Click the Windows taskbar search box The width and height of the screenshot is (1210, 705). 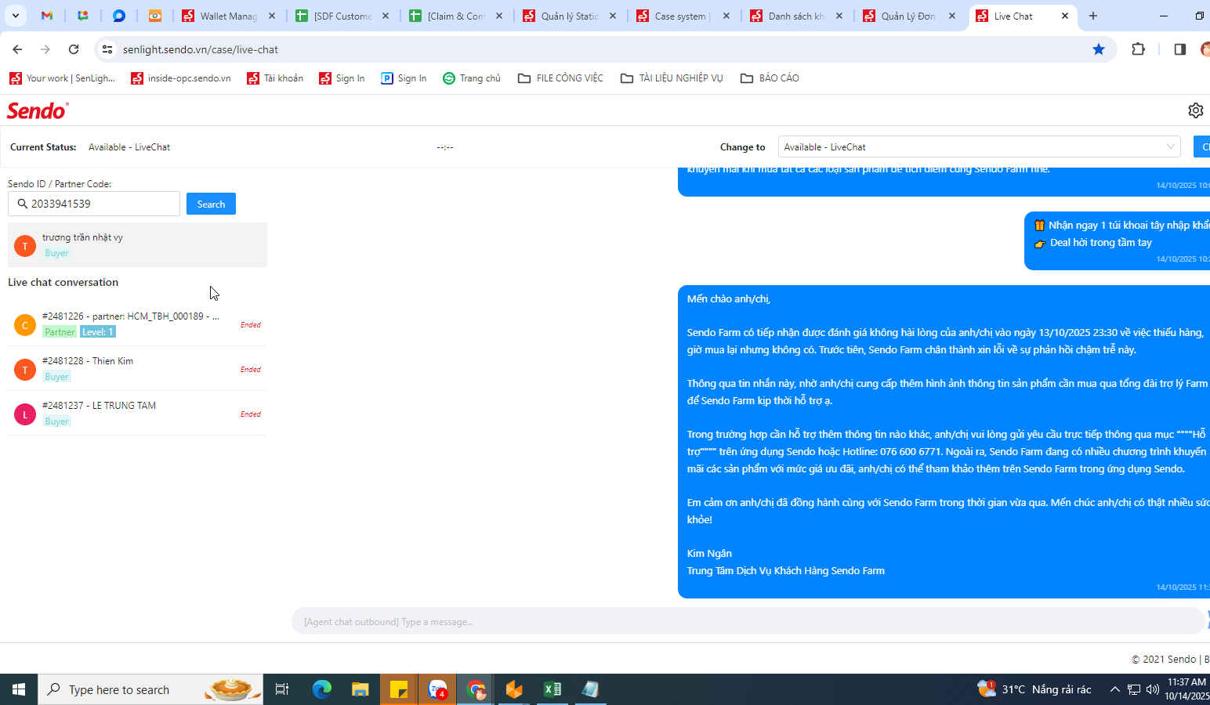pos(150,689)
